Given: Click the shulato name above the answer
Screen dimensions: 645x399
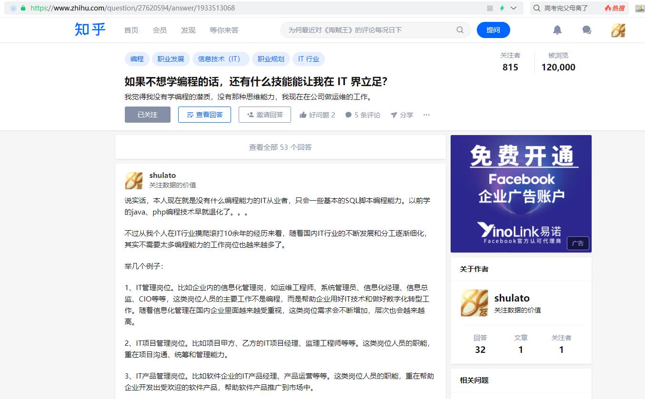Looking at the screenshot, I should click(x=162, y=175).
